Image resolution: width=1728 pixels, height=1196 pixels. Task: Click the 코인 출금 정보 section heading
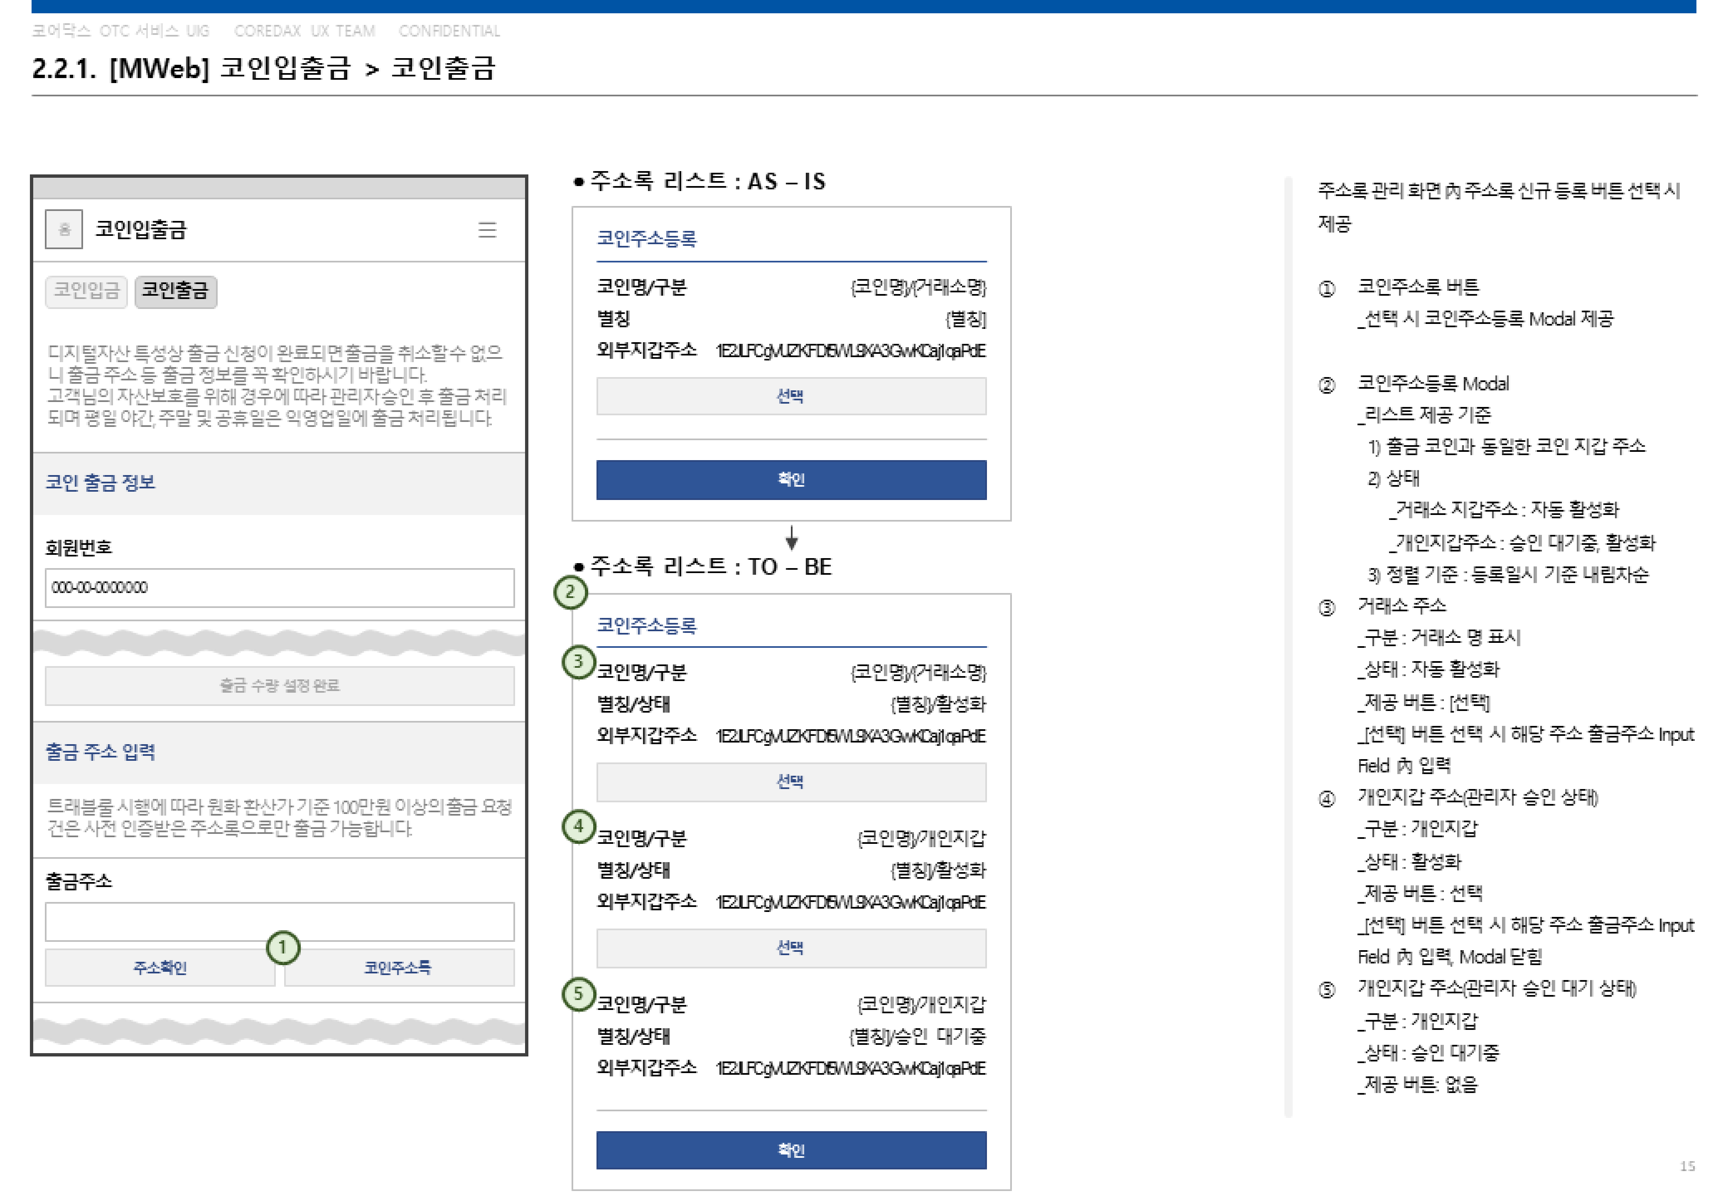pos(101,482)
